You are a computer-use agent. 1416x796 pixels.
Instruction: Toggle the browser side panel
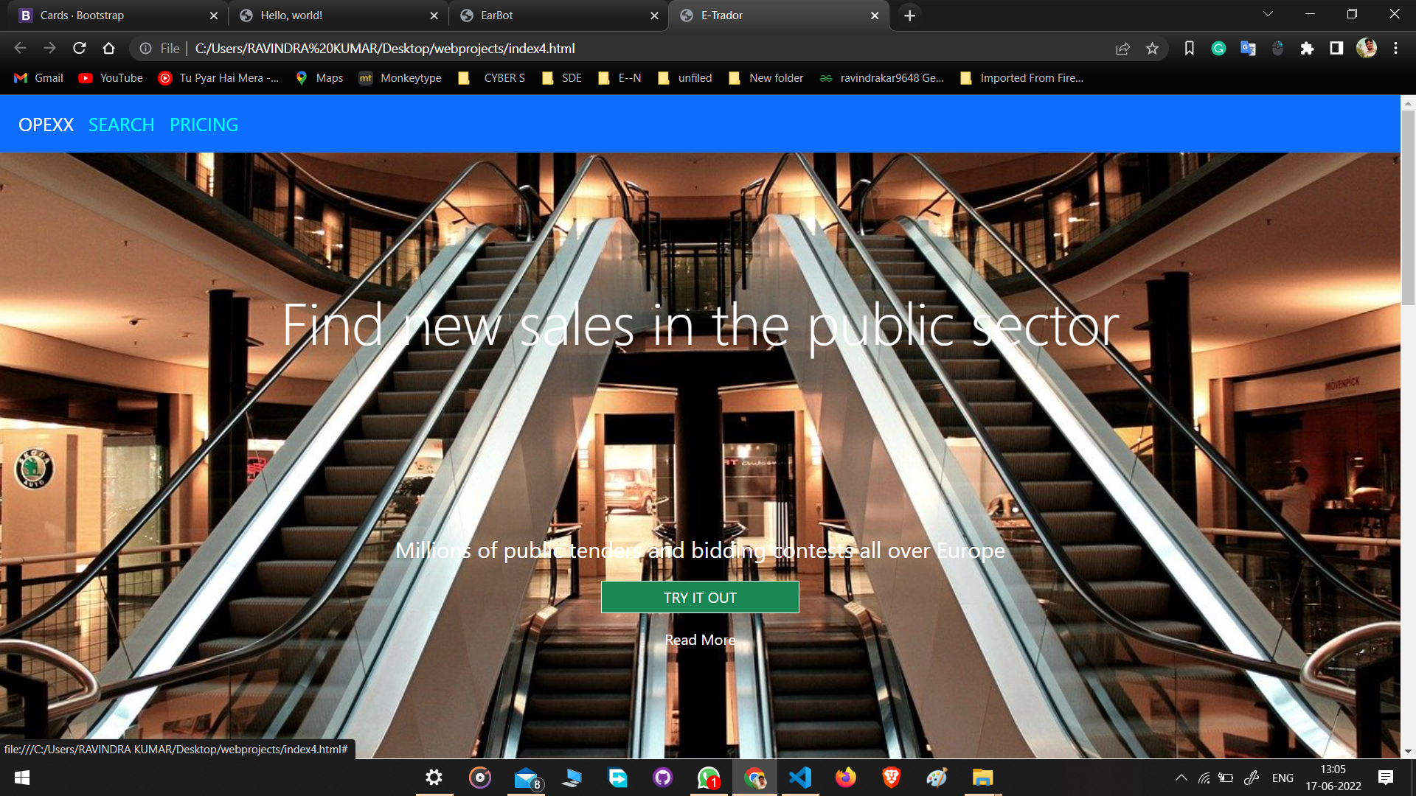(1336, 48)
